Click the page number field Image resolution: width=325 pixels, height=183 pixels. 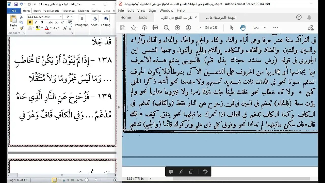click(200, 28)
